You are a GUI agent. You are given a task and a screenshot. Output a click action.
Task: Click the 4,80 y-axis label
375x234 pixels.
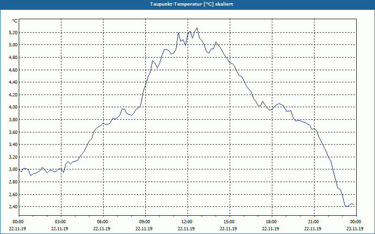tap(14, 57)
